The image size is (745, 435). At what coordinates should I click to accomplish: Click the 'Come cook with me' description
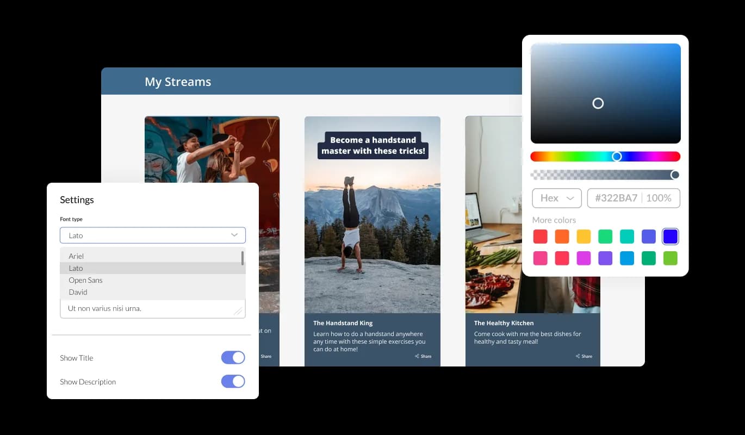point(527,338)
